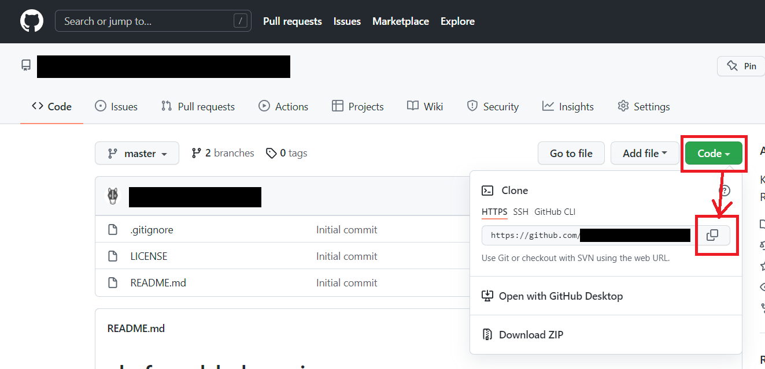This screenshot has height=369, width=765.
Task: Copy the HTTPS clone URL
Action: pos(712,235)
